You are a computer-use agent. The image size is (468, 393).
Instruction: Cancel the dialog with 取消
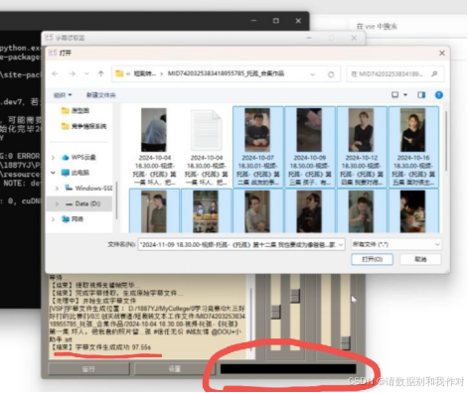(420, 259)
